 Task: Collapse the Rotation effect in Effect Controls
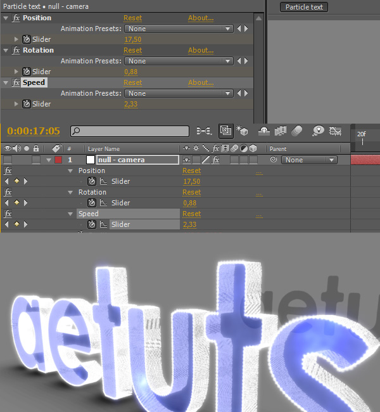point(6,51)
